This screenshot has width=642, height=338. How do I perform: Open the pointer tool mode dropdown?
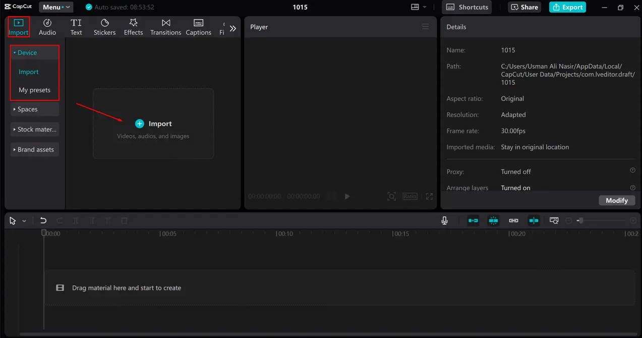coord(24,221)
